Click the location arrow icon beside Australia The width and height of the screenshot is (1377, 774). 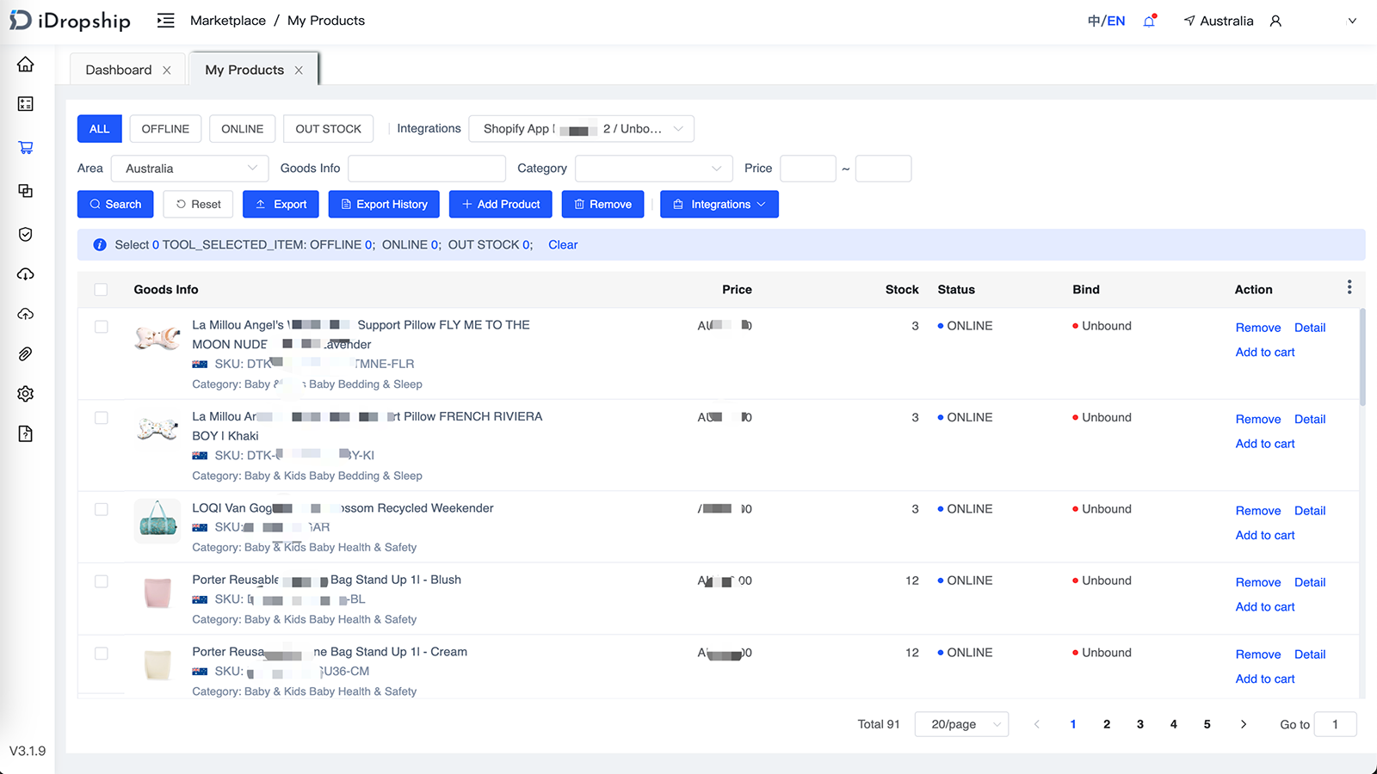pyautogui.click(x=1189, y=21)
